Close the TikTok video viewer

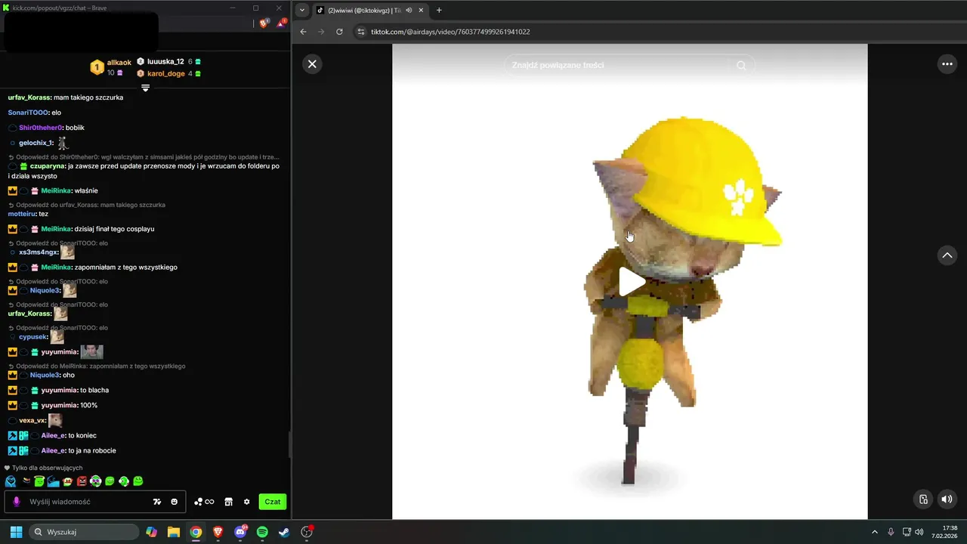312,64
